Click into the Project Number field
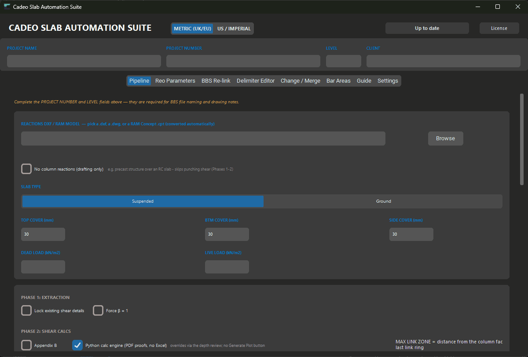This screenshot has width=528, height=357. coord(243,61)
